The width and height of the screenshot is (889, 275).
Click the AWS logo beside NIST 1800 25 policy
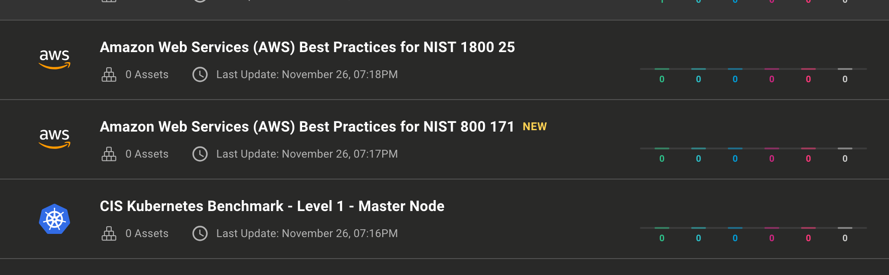(54, 59)
